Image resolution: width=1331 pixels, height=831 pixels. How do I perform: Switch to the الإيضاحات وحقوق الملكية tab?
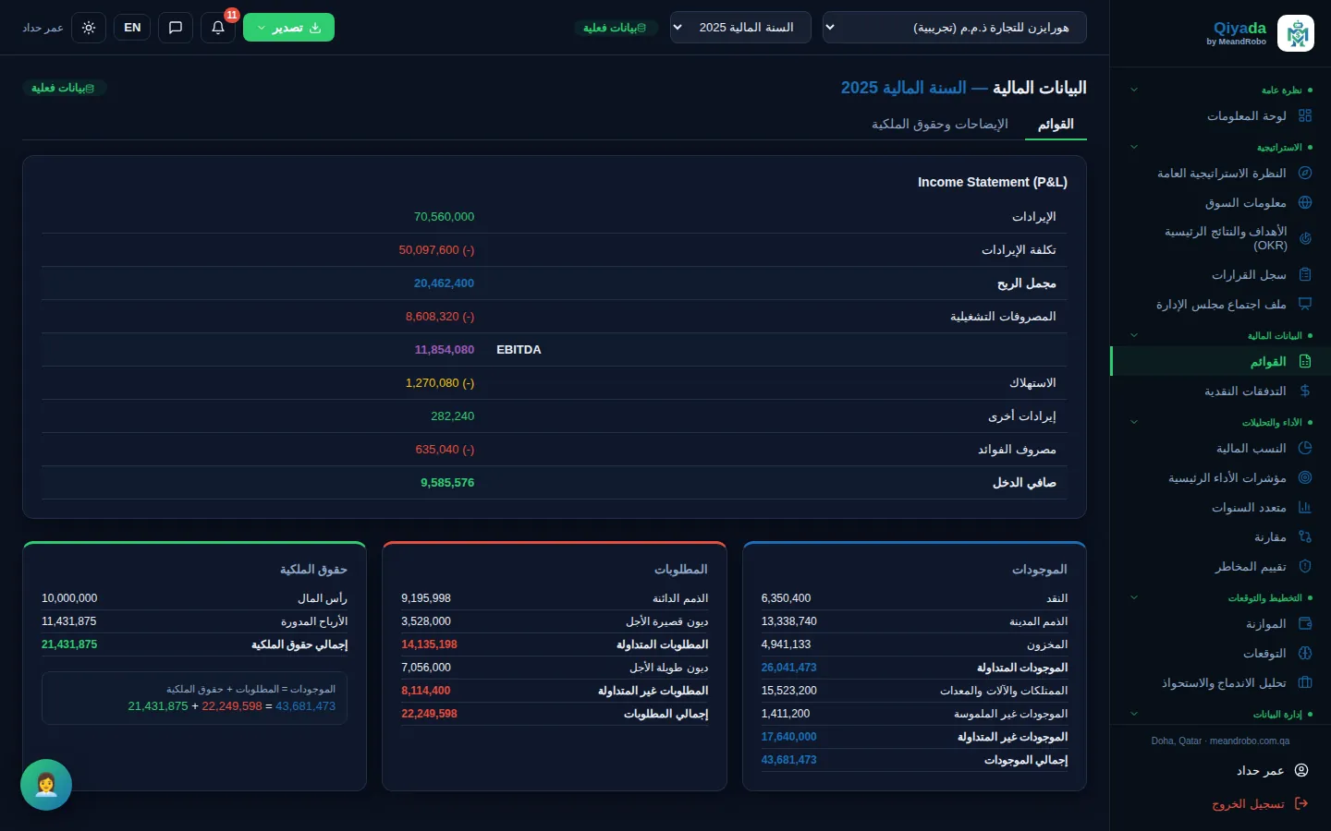coord(940,125)
